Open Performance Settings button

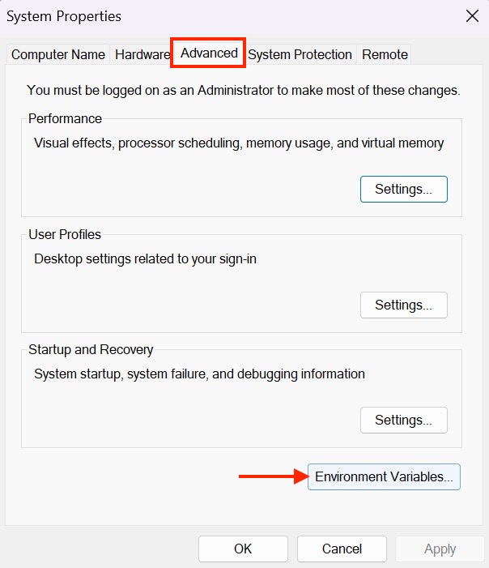click(x=403, y=189)
